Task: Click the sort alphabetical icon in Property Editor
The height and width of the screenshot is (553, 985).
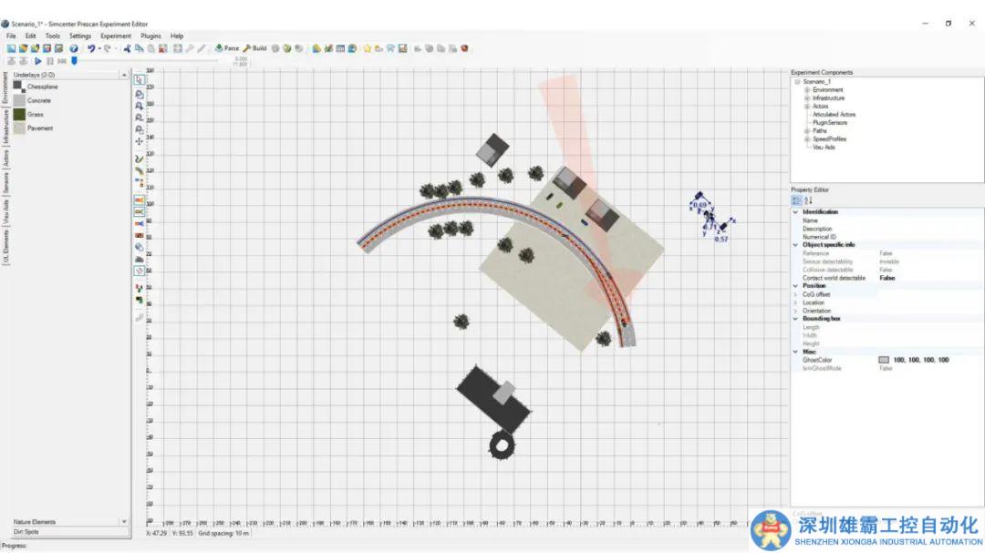Action: click(808, 200)
